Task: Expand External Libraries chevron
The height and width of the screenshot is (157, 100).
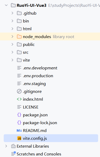Action: [x=6, y=146]
